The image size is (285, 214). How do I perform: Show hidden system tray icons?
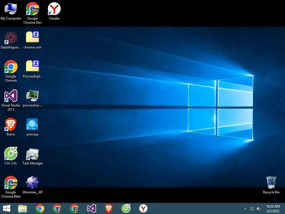pyautogui.click(x=245, y=209)
